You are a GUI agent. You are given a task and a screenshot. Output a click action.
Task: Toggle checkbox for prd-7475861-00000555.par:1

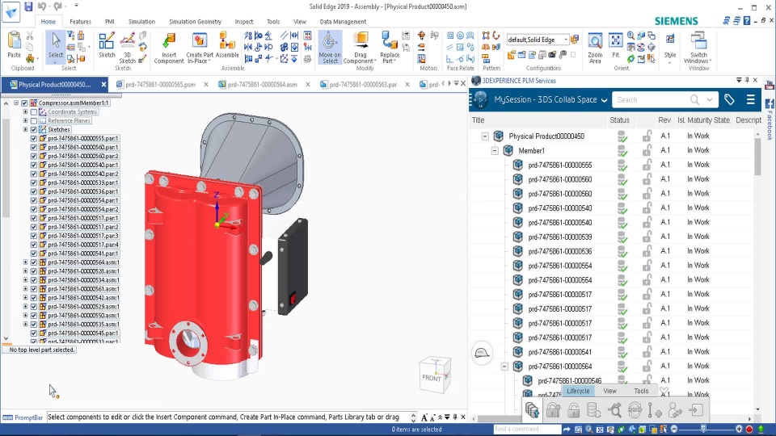click(34, 138)
